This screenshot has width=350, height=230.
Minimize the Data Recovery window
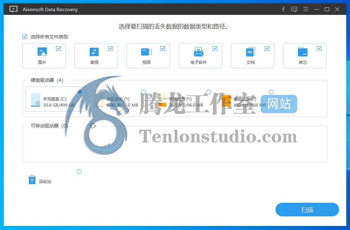pos(316,9)
